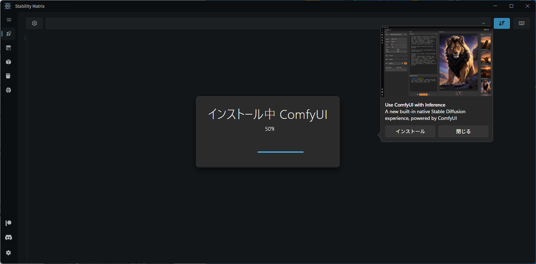
Task: Expand the top combo box chevron
Action: click(x=484, y=22)
